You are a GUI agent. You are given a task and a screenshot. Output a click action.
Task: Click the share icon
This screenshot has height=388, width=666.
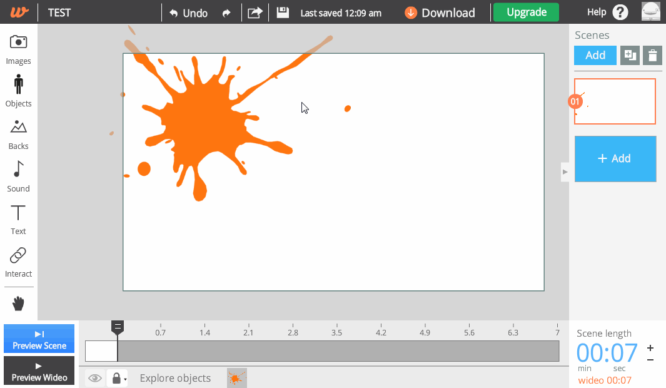255,13
